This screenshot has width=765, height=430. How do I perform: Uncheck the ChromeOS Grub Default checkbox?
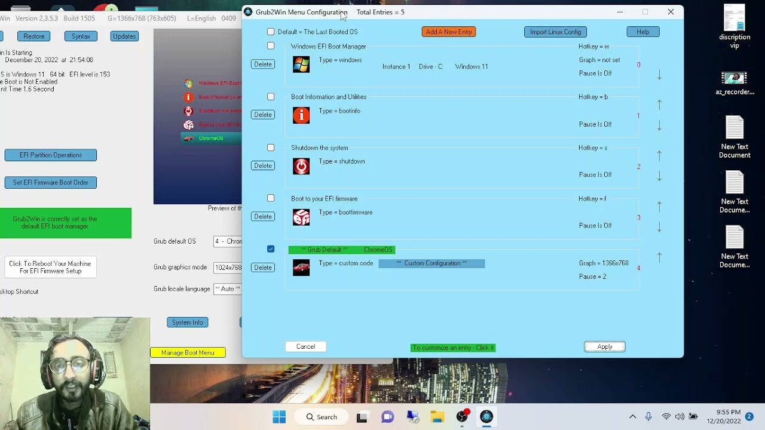[x=271, y=249]
